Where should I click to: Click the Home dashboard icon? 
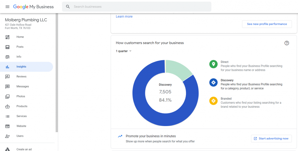coord(7,37)
